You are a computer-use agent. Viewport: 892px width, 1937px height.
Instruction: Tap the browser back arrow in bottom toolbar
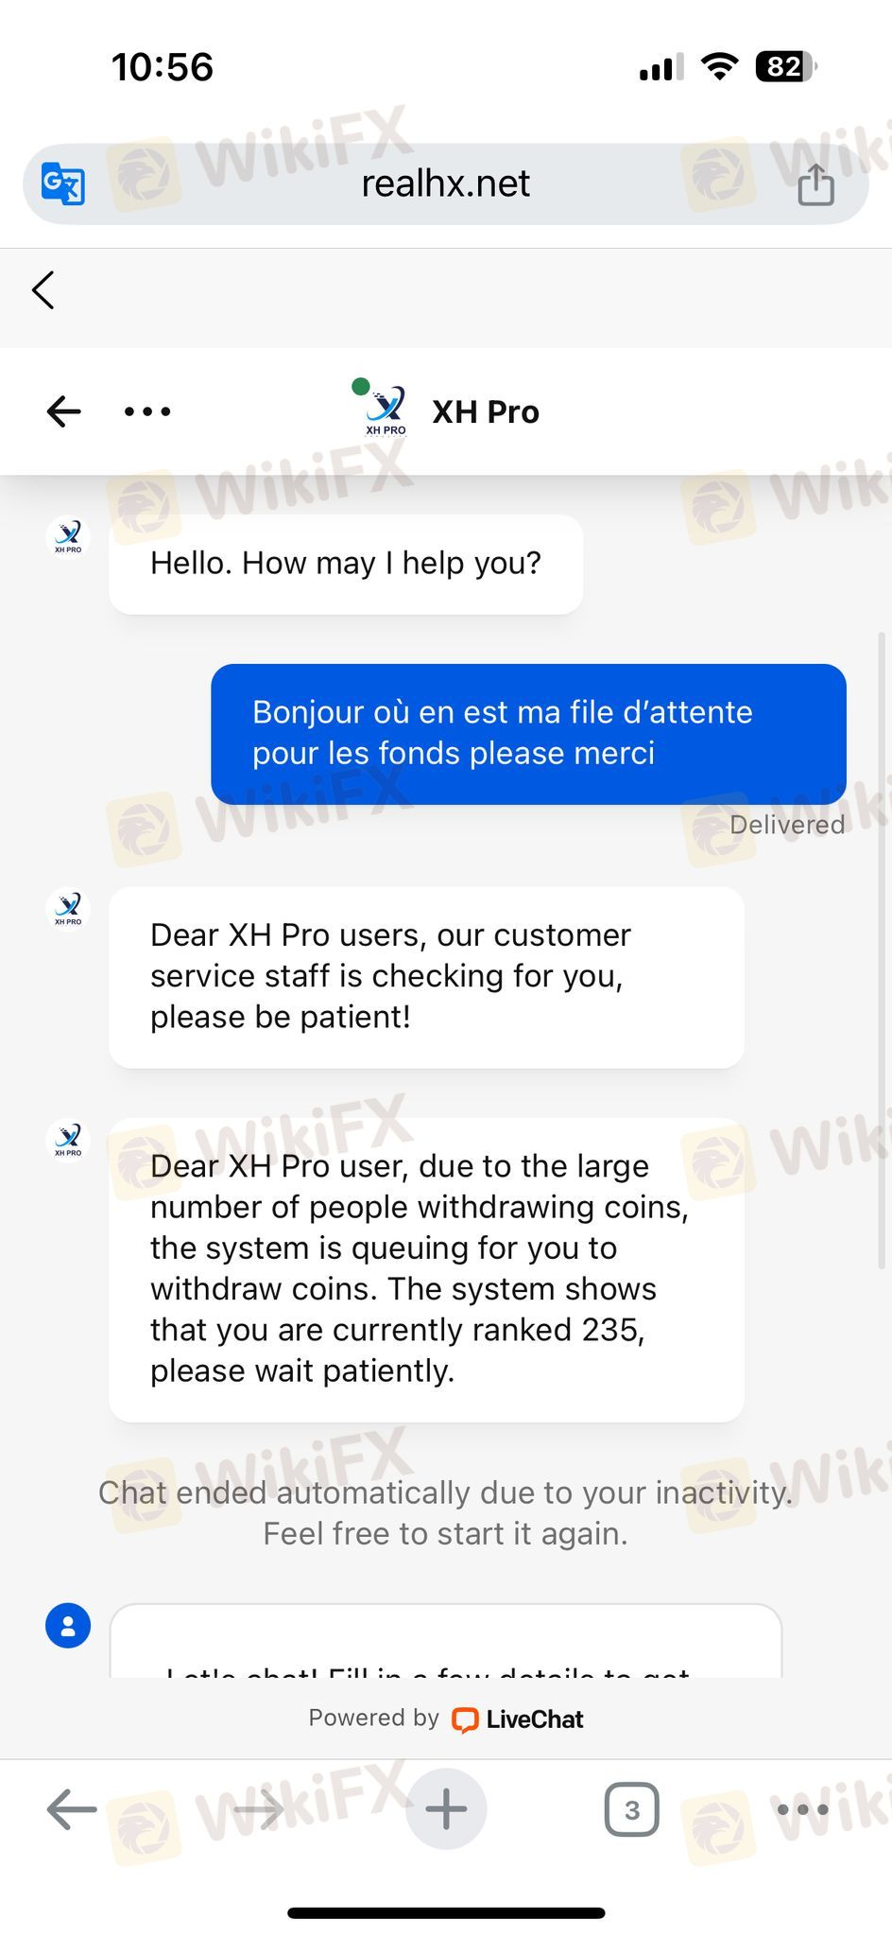coord(72,1809)
